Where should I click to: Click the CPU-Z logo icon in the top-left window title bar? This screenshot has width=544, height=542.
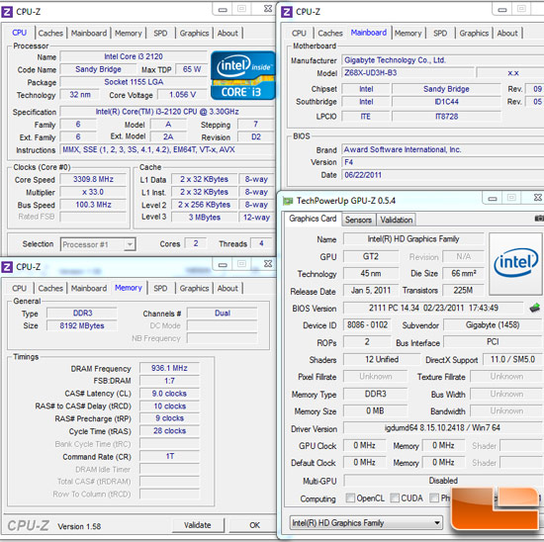pos(7,12)
